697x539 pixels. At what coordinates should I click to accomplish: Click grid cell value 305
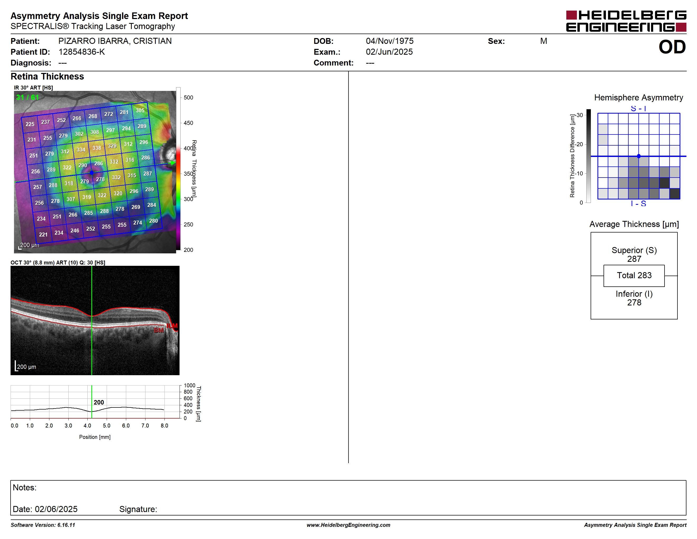140,110
